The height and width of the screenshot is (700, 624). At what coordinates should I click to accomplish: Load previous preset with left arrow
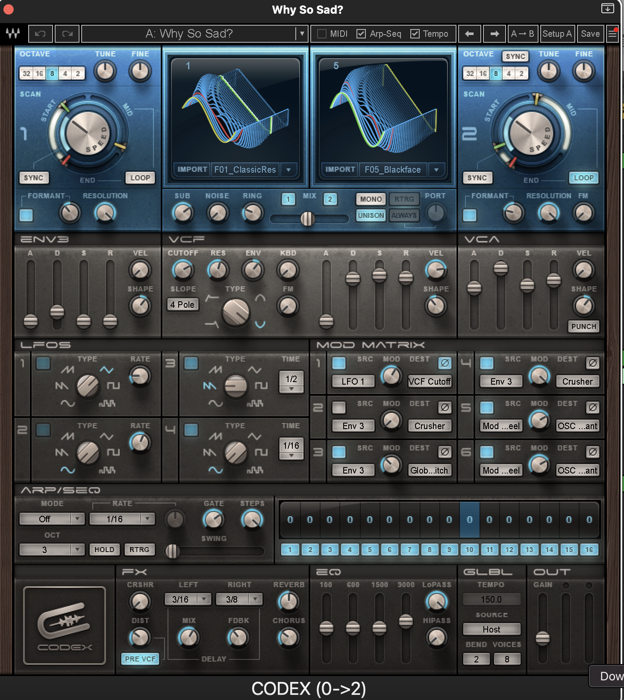469,34
